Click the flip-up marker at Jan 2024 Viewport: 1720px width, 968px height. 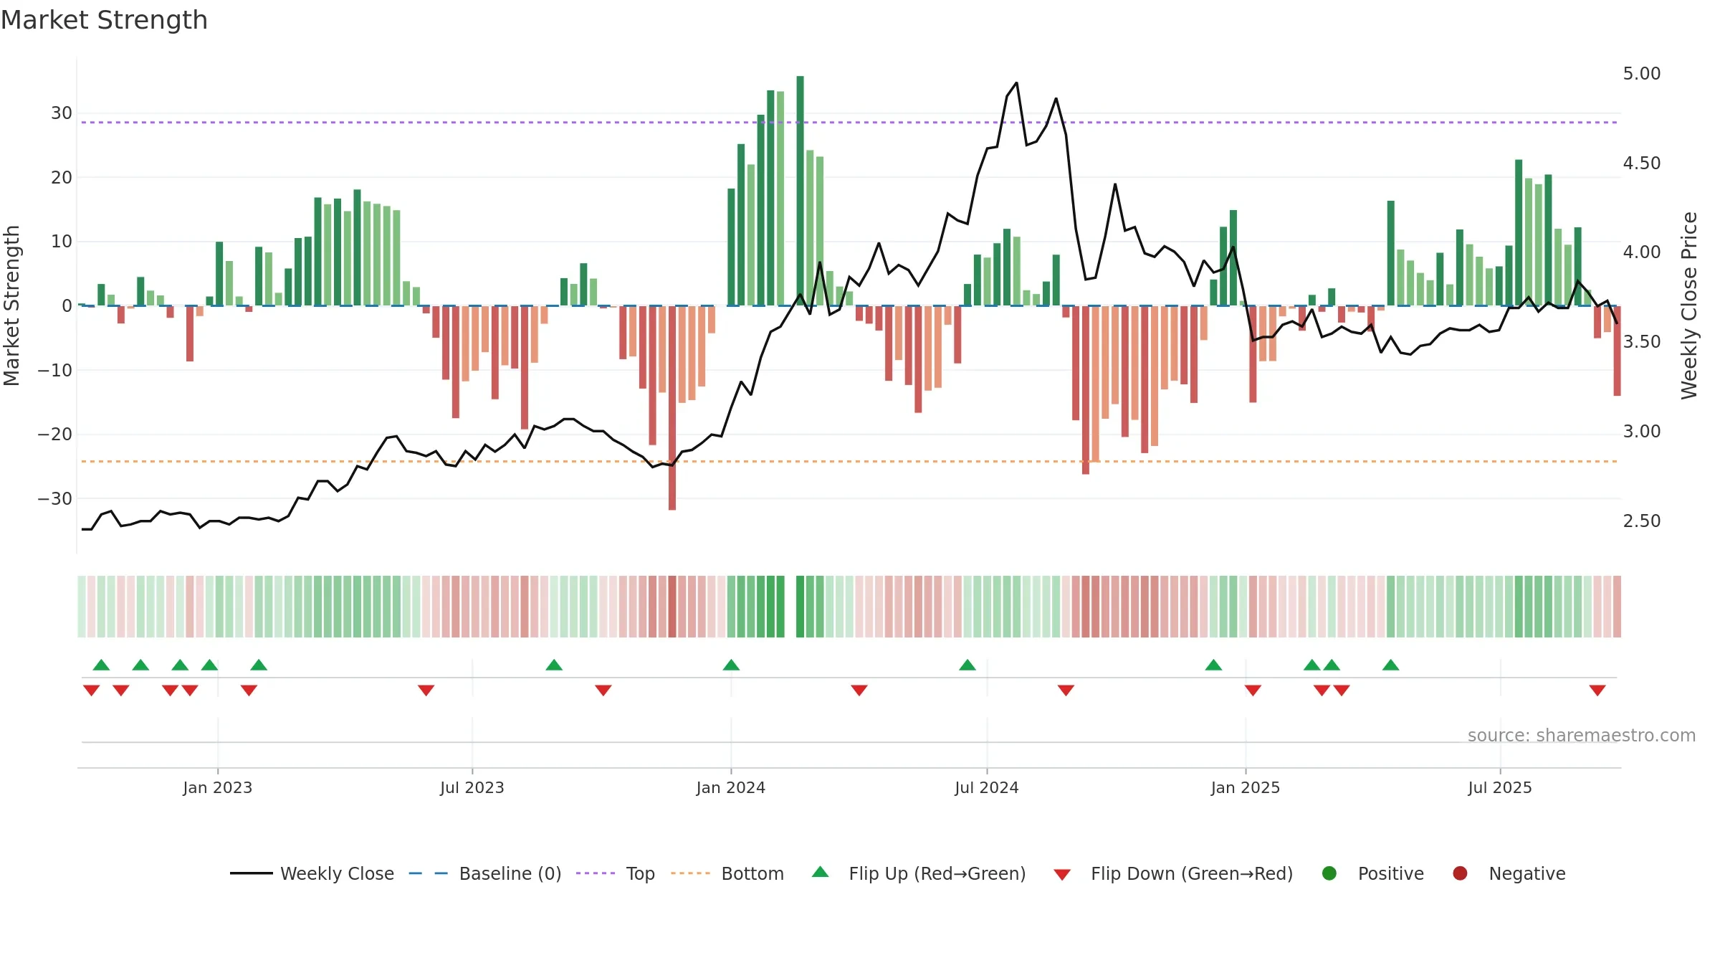point(731,665)
